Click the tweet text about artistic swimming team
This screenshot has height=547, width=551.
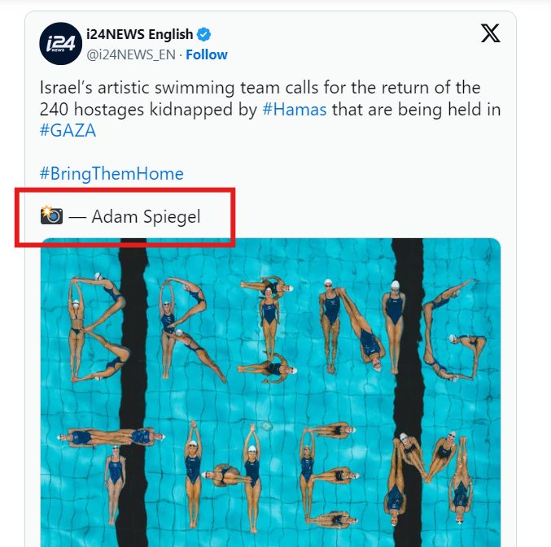click(x=270, y=109)
